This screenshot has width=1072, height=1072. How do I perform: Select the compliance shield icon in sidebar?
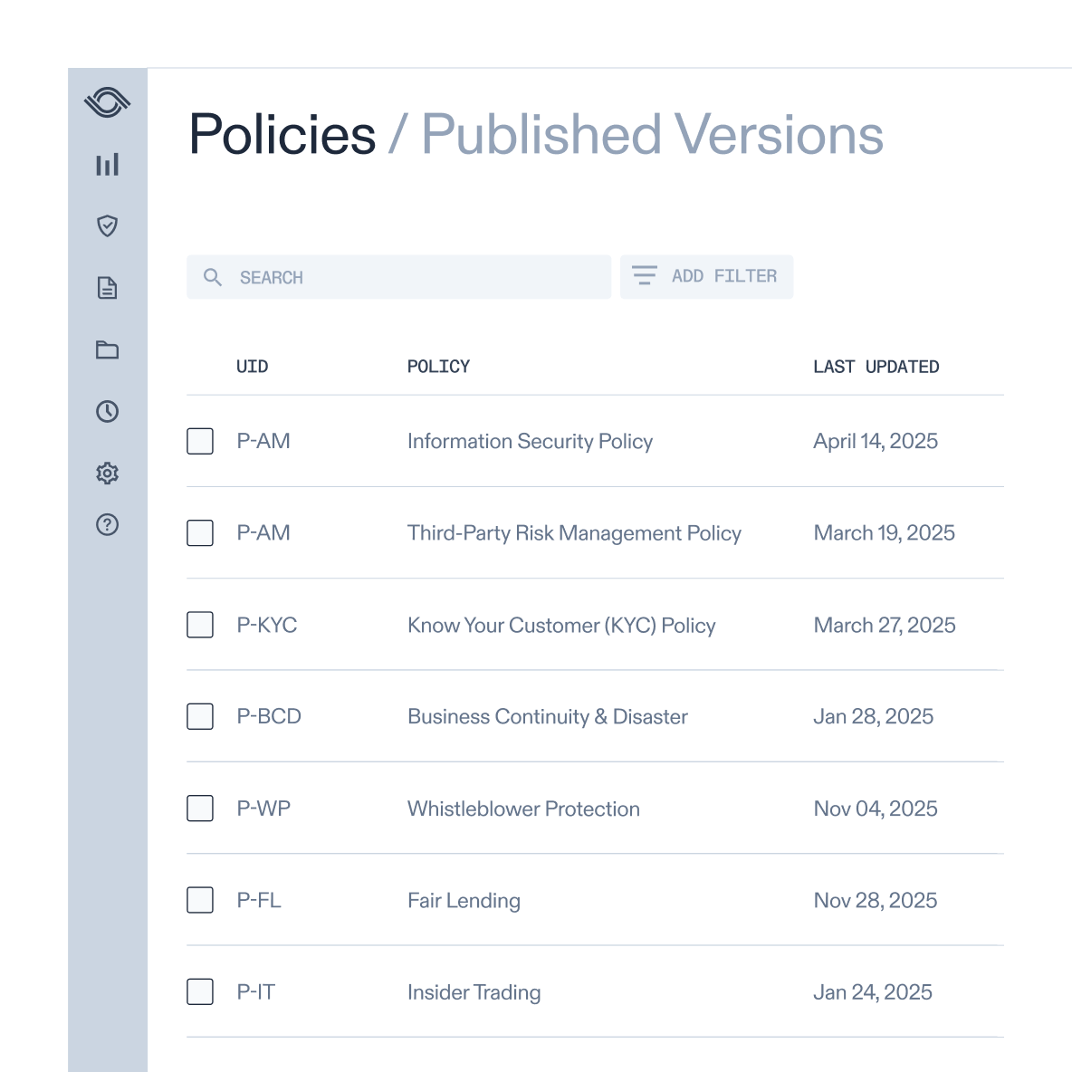pyautogui.click(x=108, y=226)
